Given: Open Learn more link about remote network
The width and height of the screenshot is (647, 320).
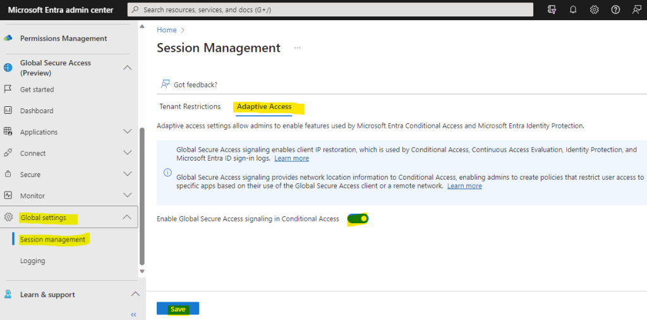Looking at the screenshot, I should 464,186.
